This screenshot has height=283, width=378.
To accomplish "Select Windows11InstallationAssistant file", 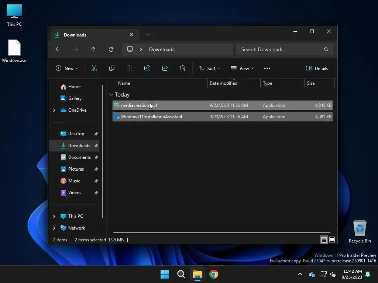I will (x=223, y=117).
